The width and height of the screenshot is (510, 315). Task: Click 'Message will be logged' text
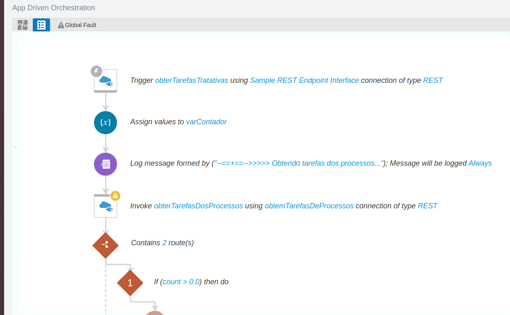point(428,163)
